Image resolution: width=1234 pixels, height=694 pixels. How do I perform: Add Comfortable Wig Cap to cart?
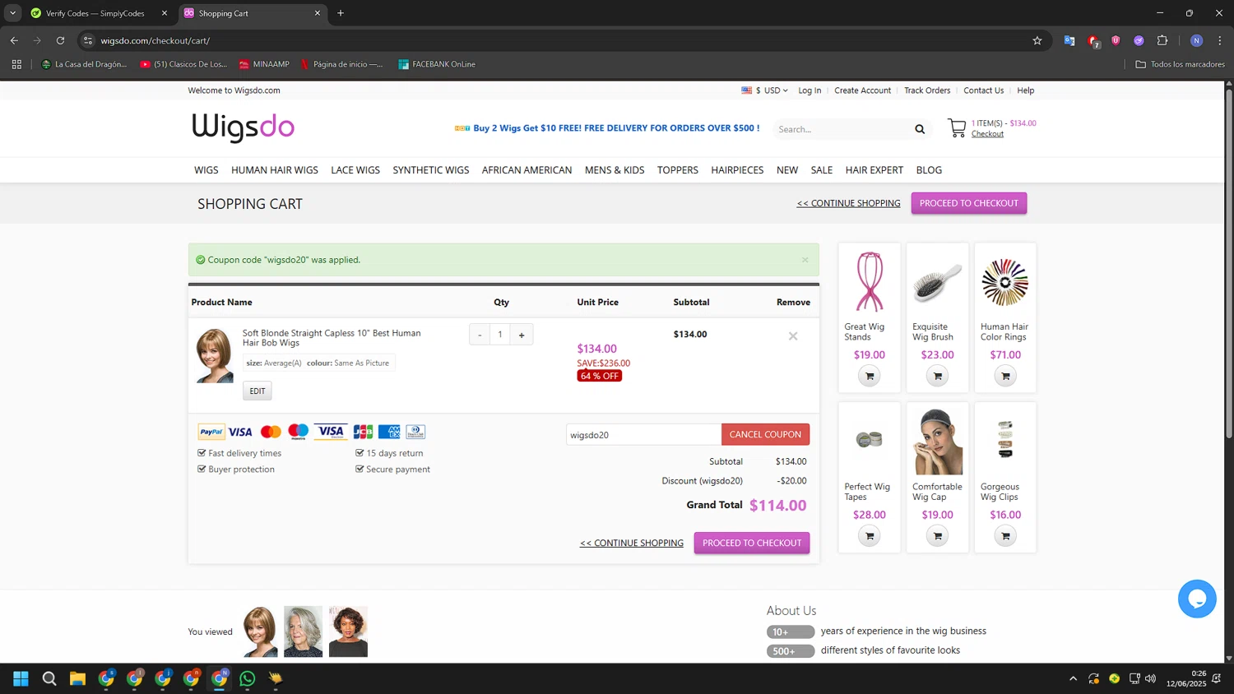937,536
